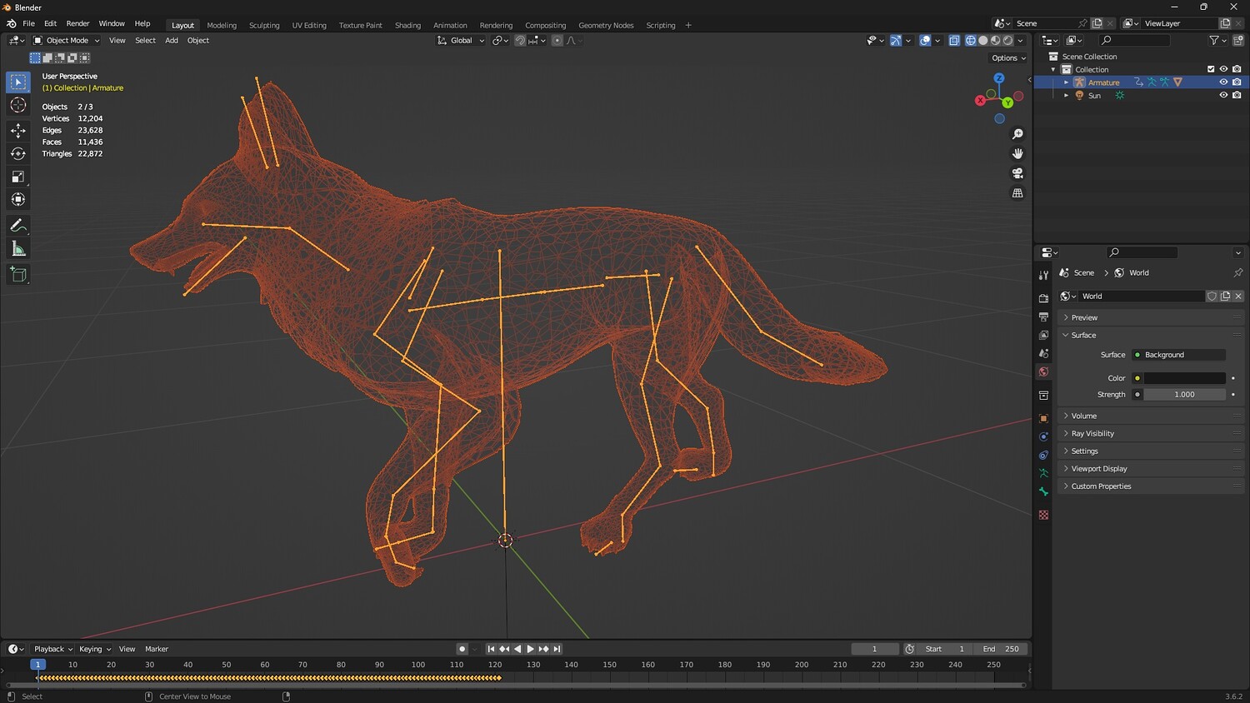Uncheck the Collection exclude checkbox
This screenshot has height=703, width=1250.
coord(1211,69)
